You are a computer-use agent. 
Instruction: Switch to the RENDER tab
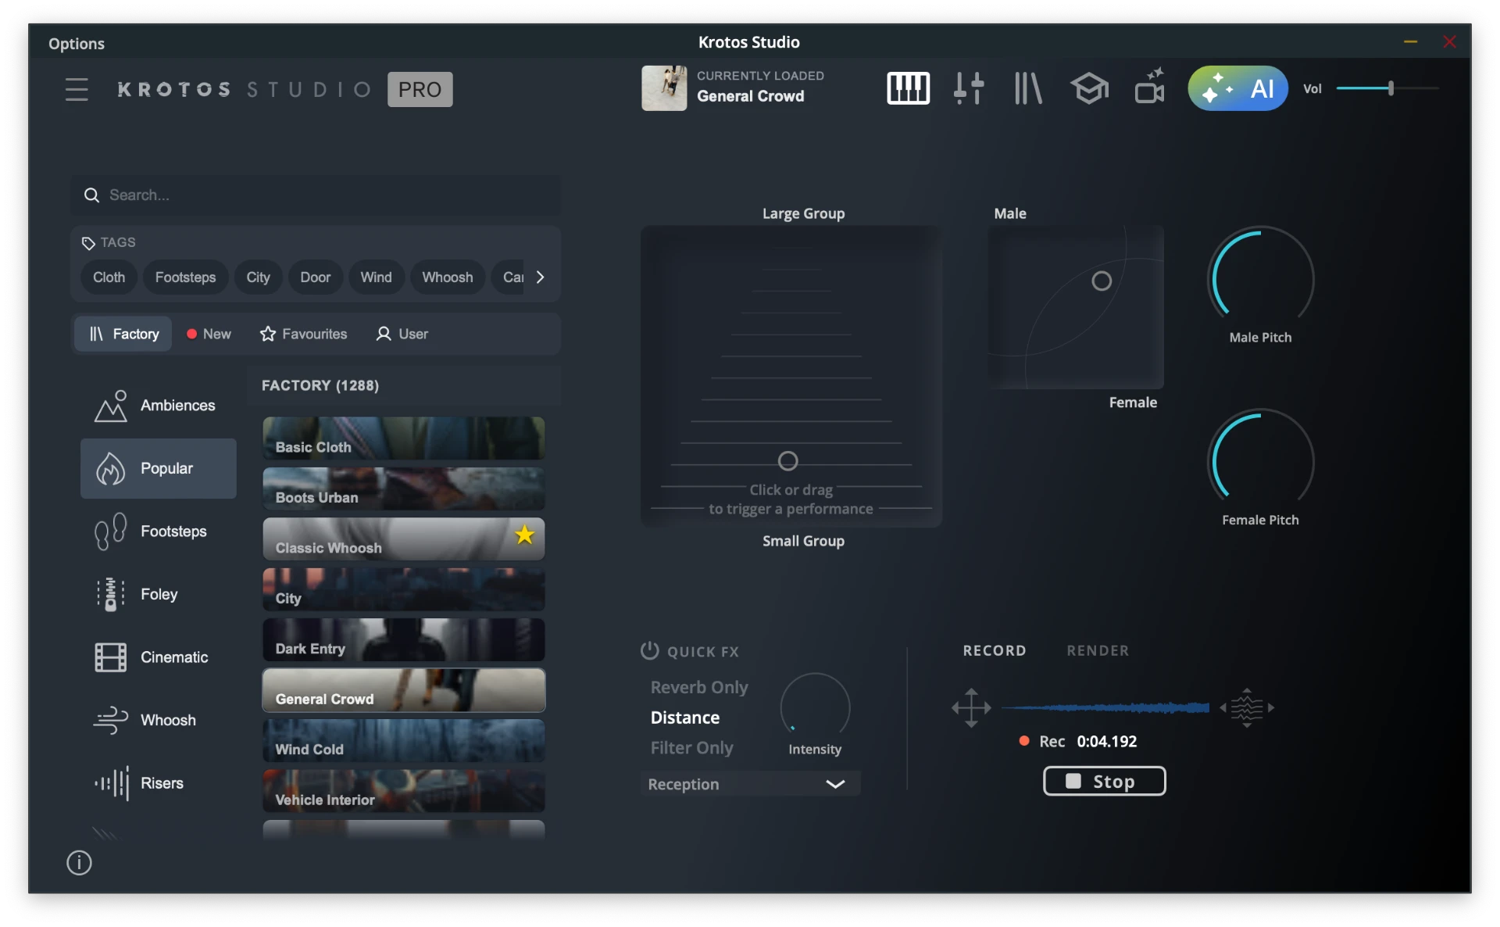[x=1098, y=650]
